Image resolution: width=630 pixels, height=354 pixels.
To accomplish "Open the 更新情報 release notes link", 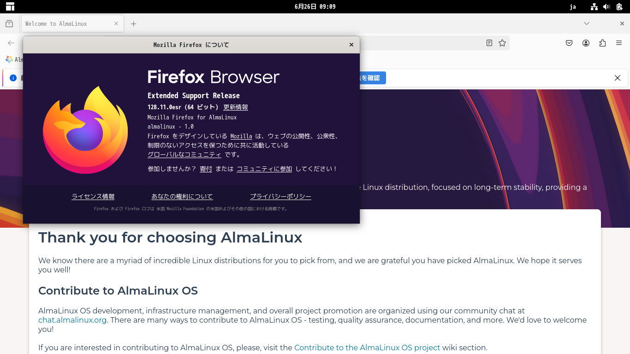I will pos(236,107).
